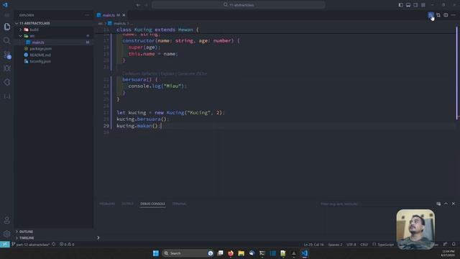The width and height of the screenshot is (460, 259).
Task: Select the Debug Console tab
Action: (x=152, y=204)
